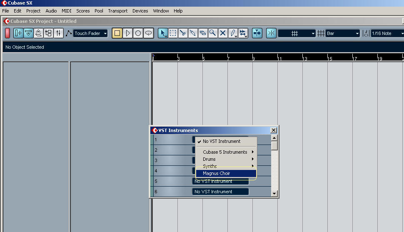Close the VST Instruments window

(274, 130)
